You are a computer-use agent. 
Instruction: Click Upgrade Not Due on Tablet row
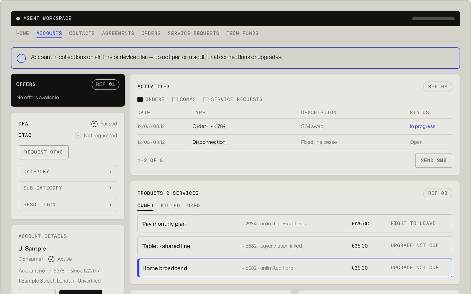415,245
